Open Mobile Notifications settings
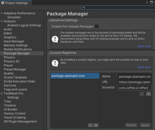The image size is (155, 130). pyautogui.click(x=18, y=49)
